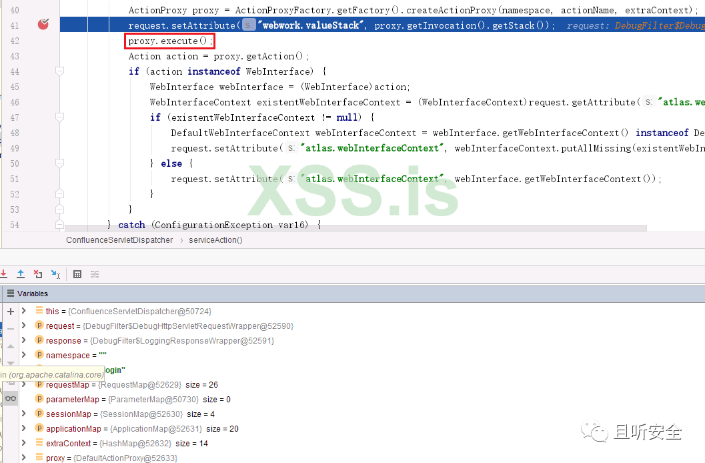The height and width of the screenshot is (463, 705).
Task: Click the 'instanceof' keyword on line 44
Action: (213, 71)
